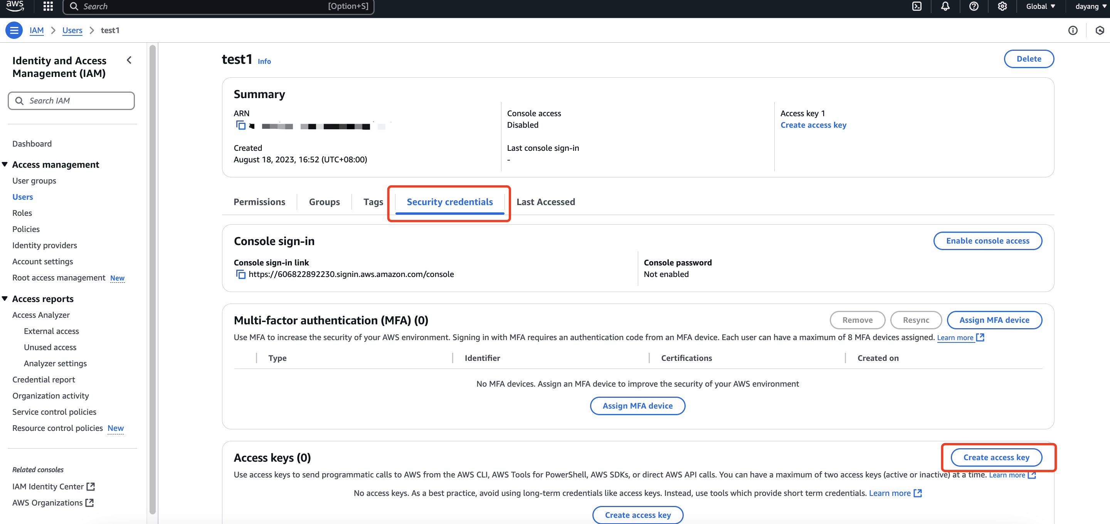
Task: Collapse the IAM sidebar with the chevron
Action: (x=129, y=60)
